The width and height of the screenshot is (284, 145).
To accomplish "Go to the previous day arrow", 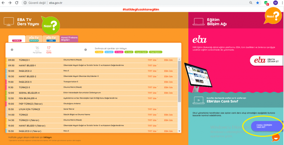I will [x=12, y=50].
